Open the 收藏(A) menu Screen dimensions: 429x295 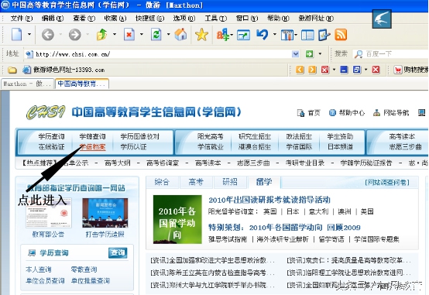[115, 19]
